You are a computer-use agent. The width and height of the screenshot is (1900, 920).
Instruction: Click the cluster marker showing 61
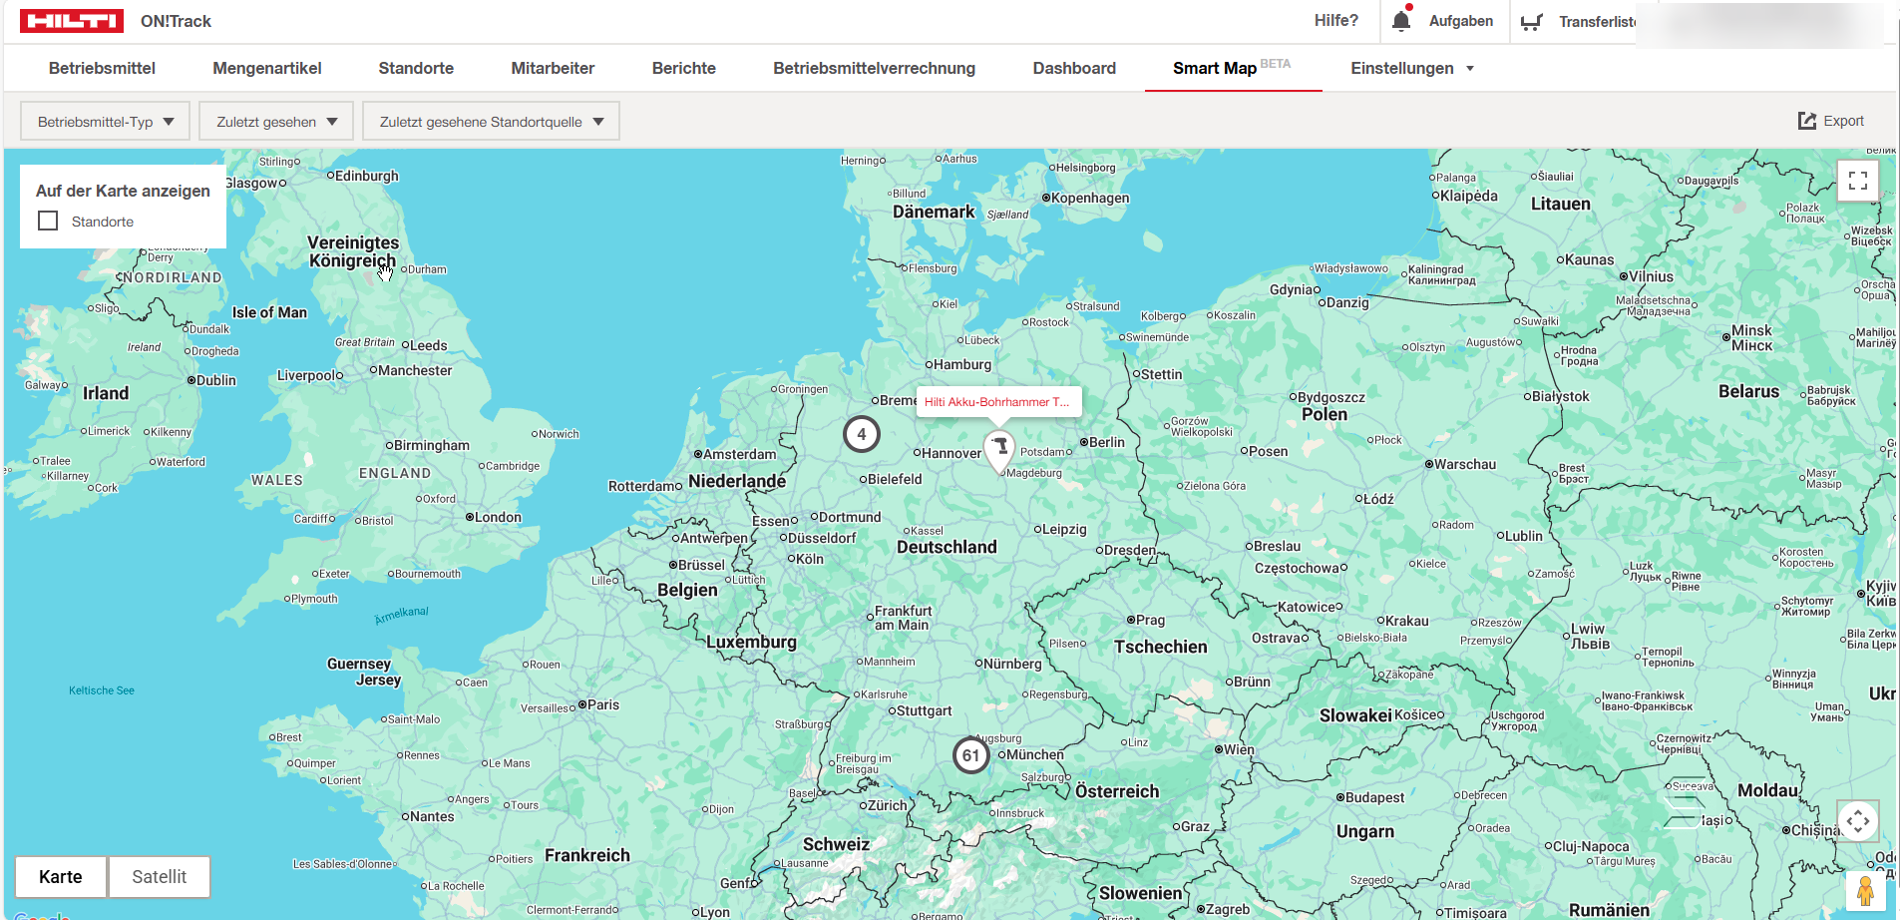coord(970,755)
